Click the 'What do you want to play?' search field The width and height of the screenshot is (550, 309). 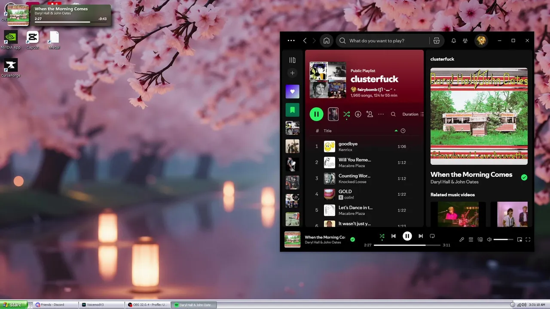coord(383,41)
